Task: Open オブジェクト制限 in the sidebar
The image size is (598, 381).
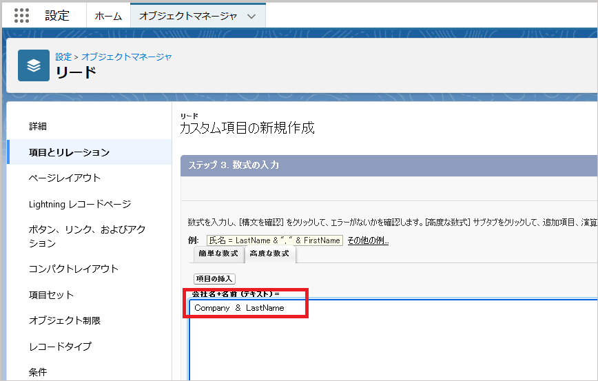Action: [65, 321]
